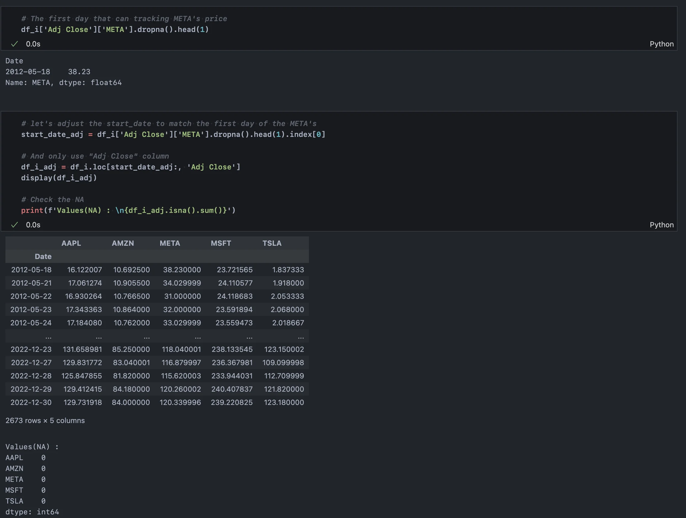Click the '2673 rows × 5 columns' summary text
Viewport: 686px width, 518px height.
45,421
